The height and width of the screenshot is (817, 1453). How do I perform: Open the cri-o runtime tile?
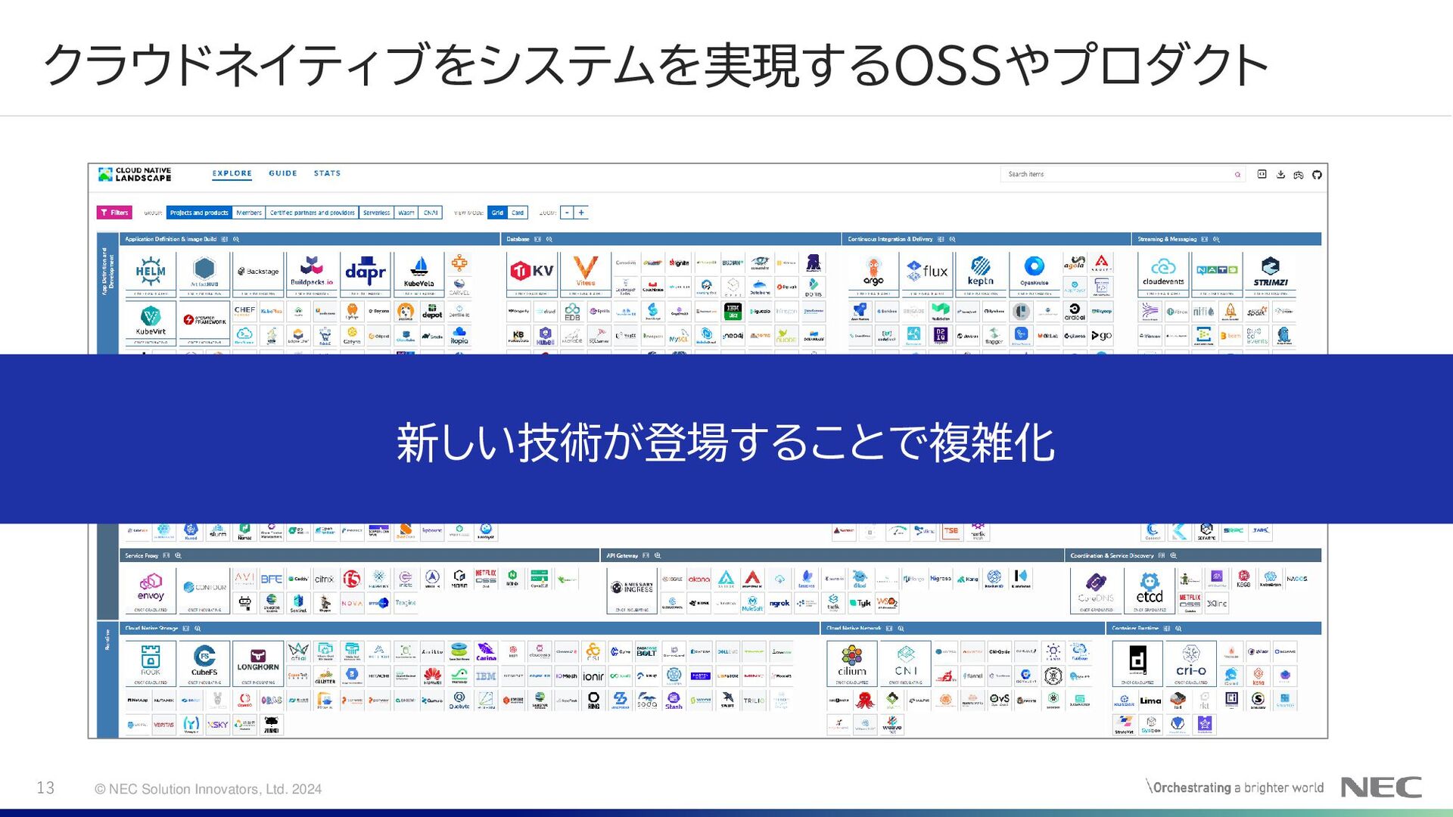[1191, 663]
